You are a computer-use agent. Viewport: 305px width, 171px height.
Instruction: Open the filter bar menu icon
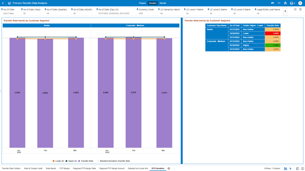(300, 9)
